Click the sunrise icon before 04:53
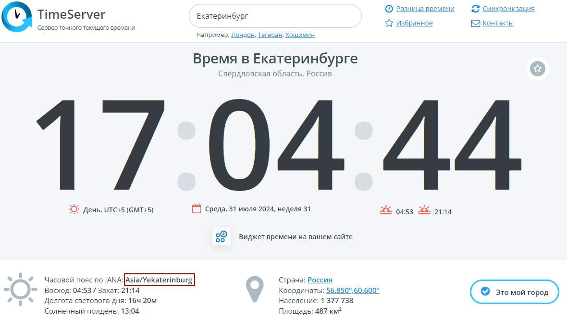Screen dimensions: 567x317 (x=385, y=209)
